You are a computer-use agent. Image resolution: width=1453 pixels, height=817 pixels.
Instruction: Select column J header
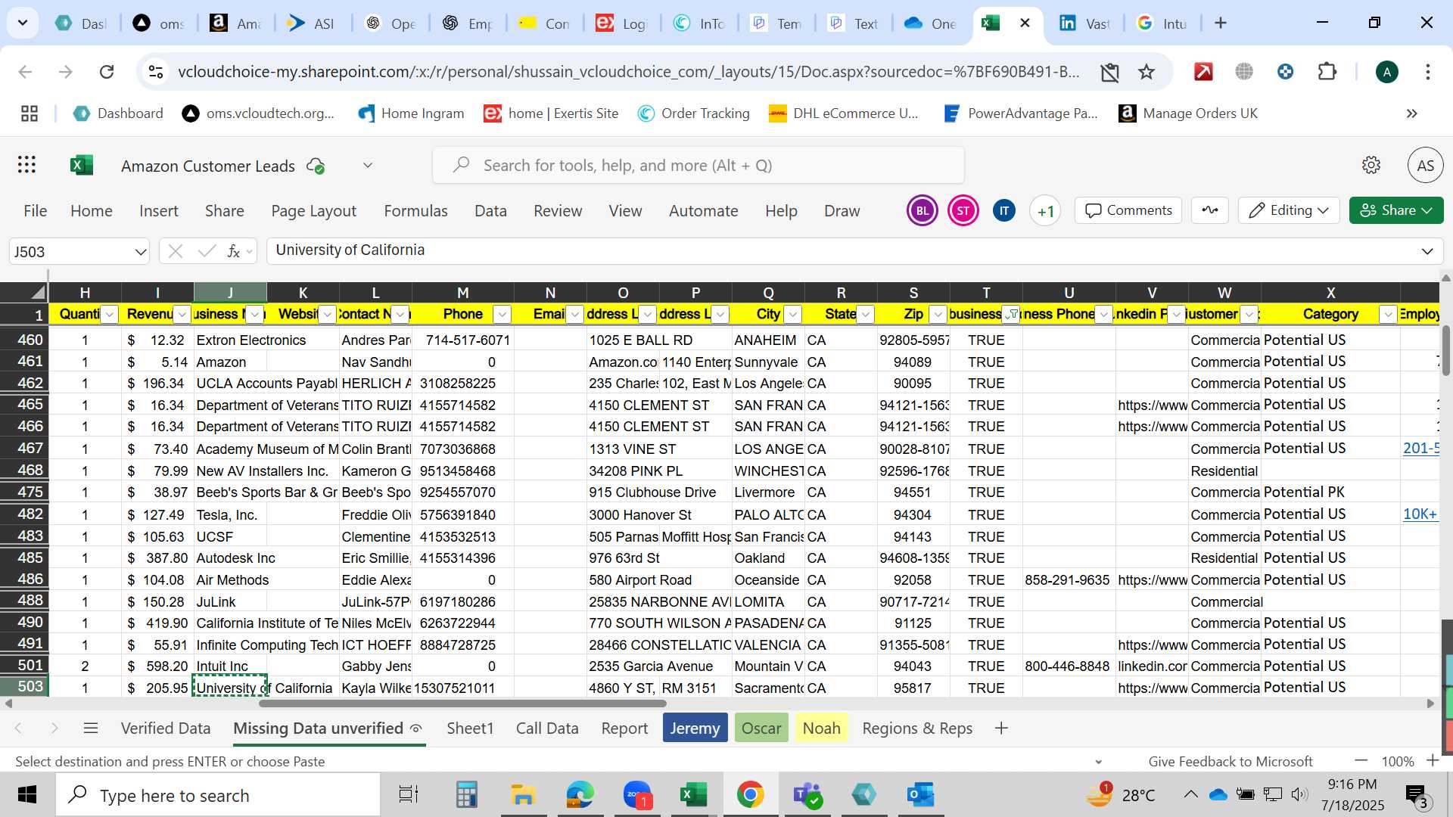point(230,293)
